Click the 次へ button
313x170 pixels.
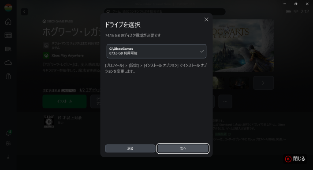pos(183,148)
